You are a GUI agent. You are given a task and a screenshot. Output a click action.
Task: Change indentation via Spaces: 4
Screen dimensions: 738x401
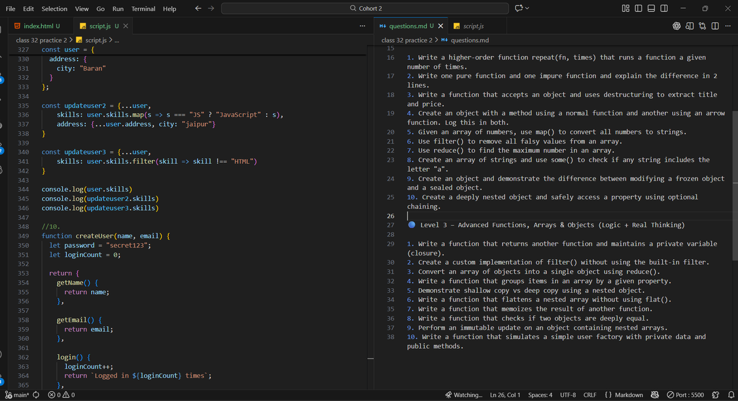[541, 395]
